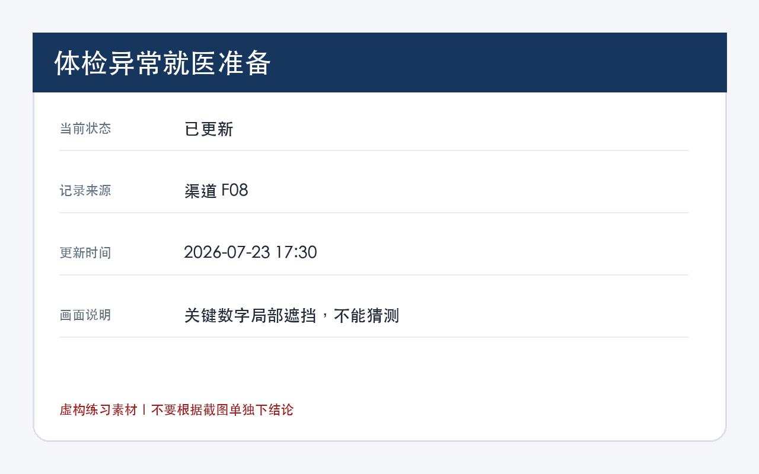This screenshot has height=474, width=759.
Task: Click the divider below 更新时间 row
Action: tap(374, 275)
